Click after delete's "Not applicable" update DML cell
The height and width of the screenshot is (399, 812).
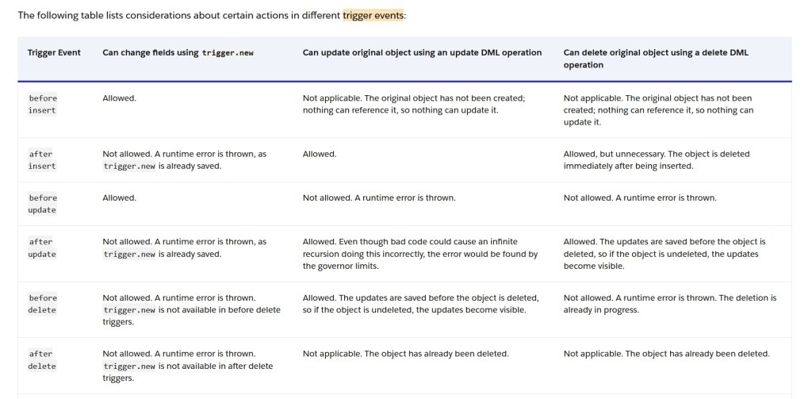(405, 354)
